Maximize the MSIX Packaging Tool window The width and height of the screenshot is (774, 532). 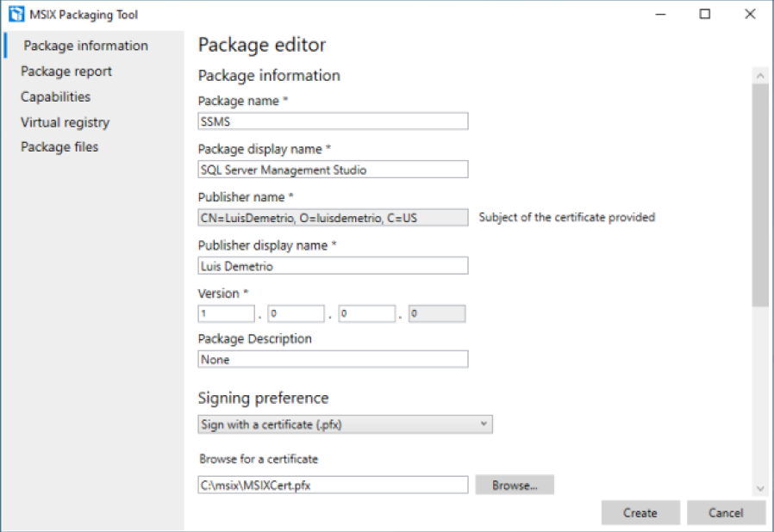click(705, 15)
